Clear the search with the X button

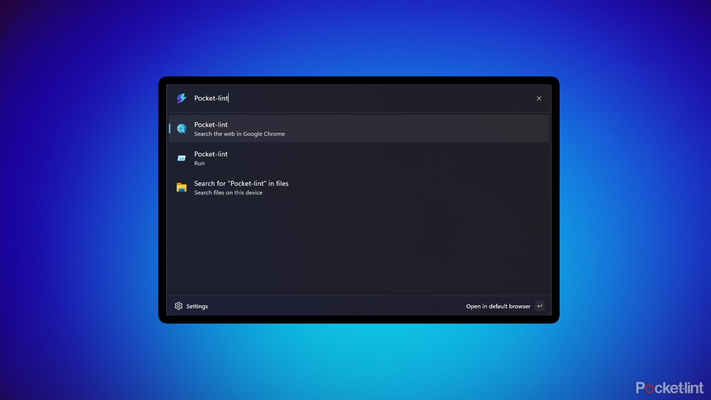pyautogui.click(x=539, y=98)
